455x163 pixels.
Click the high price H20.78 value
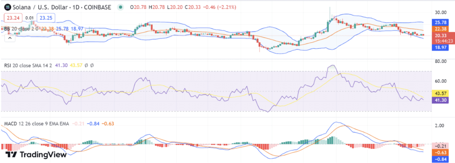click(x=157, y=7)
